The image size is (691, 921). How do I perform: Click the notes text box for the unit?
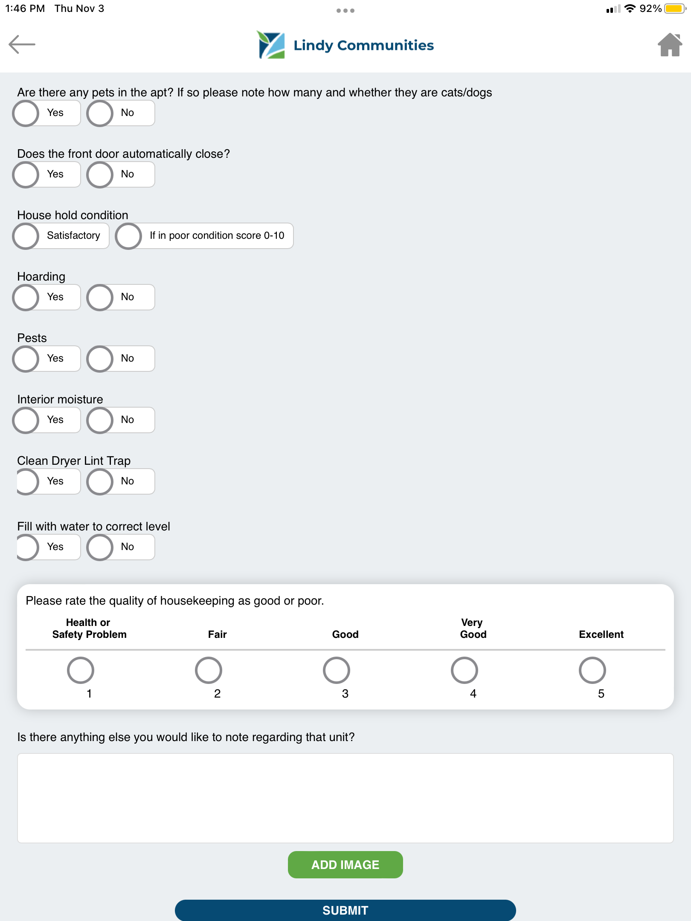point(345,798)
